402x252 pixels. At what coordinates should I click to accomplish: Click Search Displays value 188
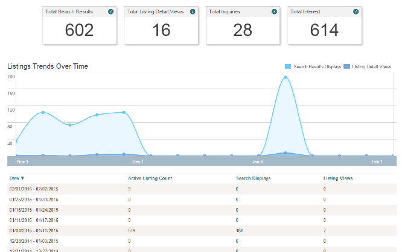(240, 231)
